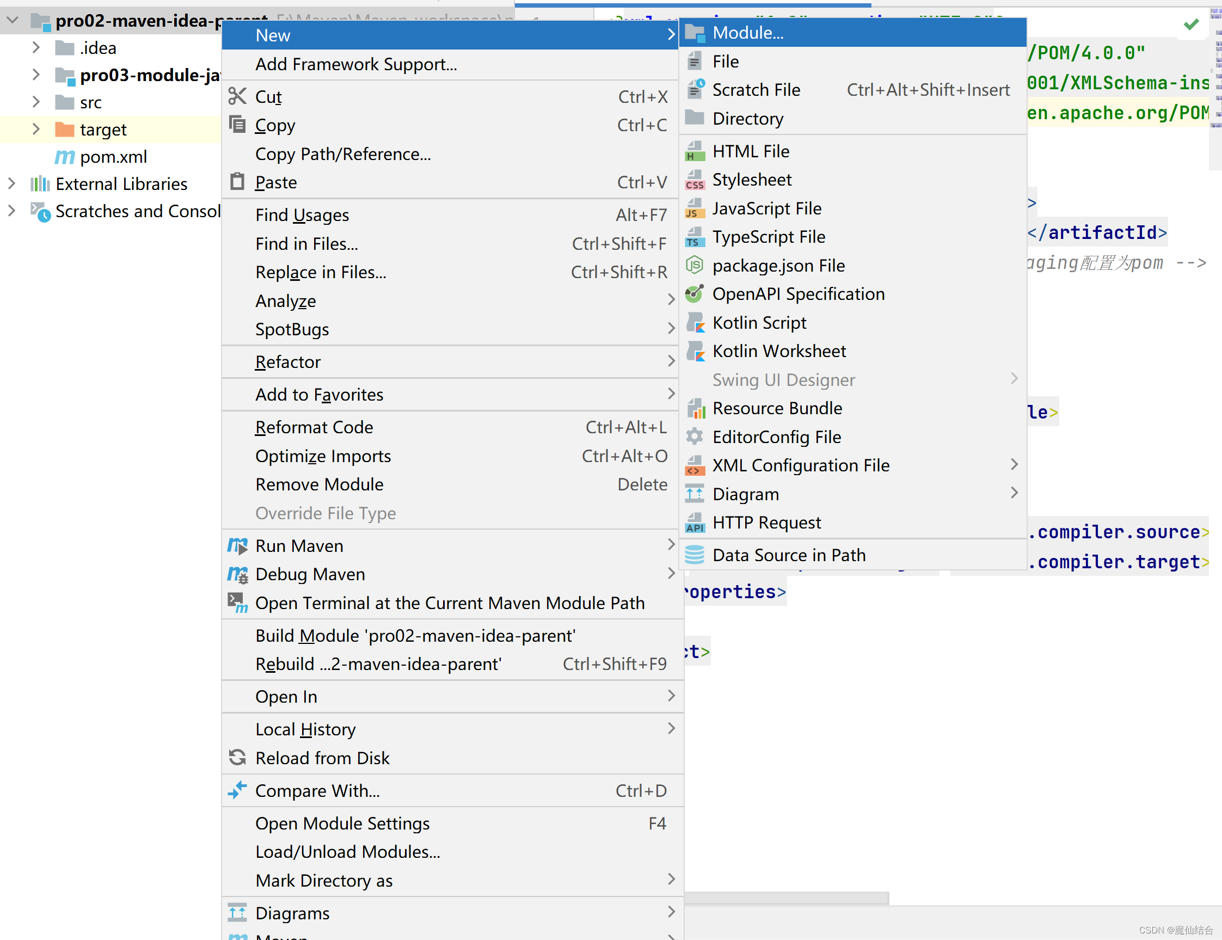The height and width of the screenshot is (940, 1222).
Task: Select Find Usages from context menu
Action: click(x=450, y=215)
